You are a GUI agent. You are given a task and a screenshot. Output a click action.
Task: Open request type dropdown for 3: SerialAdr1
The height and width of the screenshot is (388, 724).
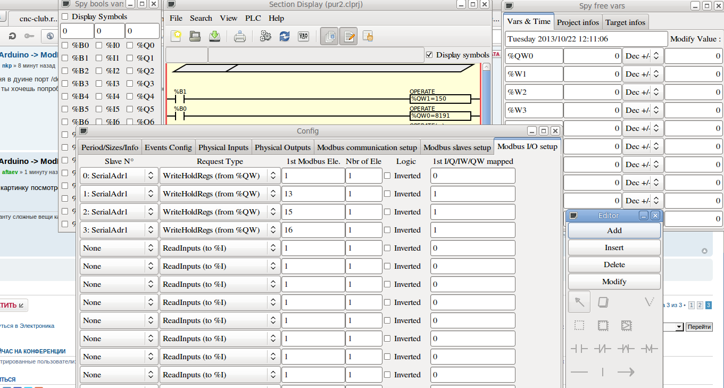[x=220, y=230]
